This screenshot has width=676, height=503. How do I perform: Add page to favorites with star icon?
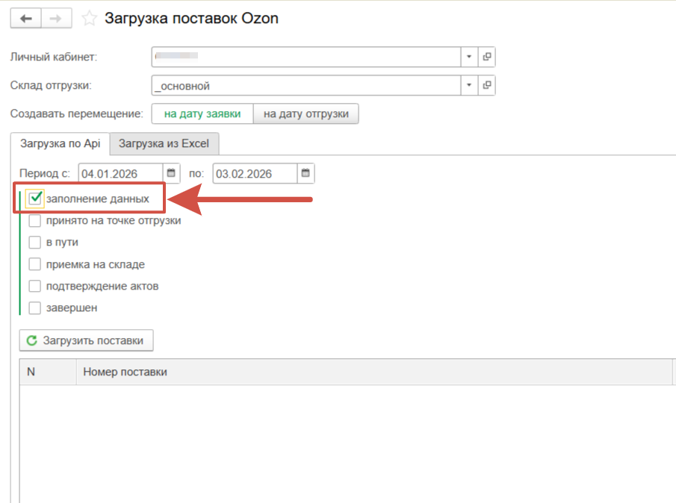(x=90, y=19)
